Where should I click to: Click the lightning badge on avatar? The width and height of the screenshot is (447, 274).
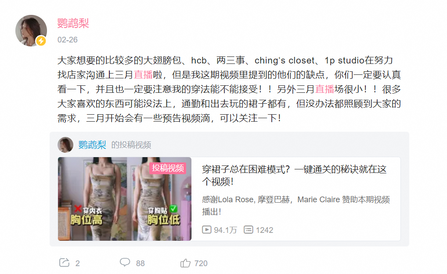click(41, 41)
